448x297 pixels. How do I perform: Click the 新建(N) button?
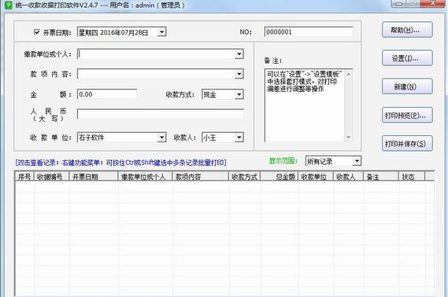(x=407, y=86)
